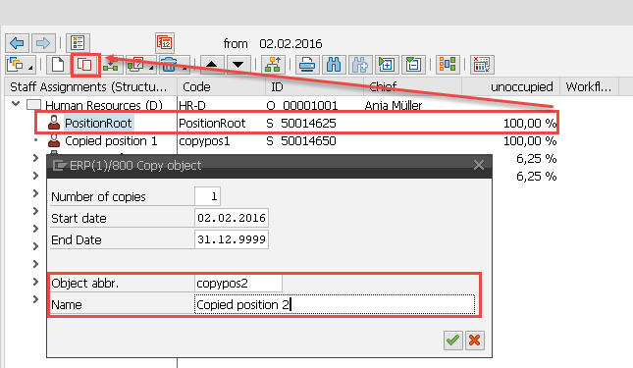Cancel the dialog with the red X button
This screenshot has width=633, height=368.
tap(474, 341)
